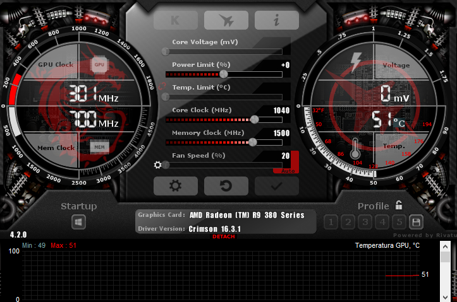The width and height of the screenshot is (457, 302).
Task: Reset settings with the circular arrow button
Action: (226, 186)
